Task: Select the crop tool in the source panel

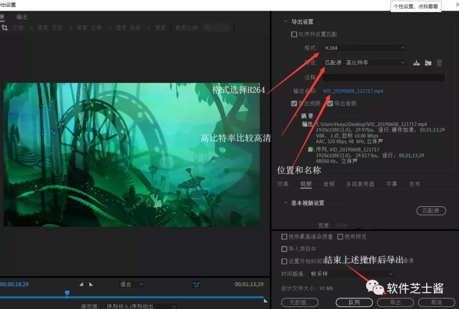Action: pyautogui.click(x=5, y=27)
